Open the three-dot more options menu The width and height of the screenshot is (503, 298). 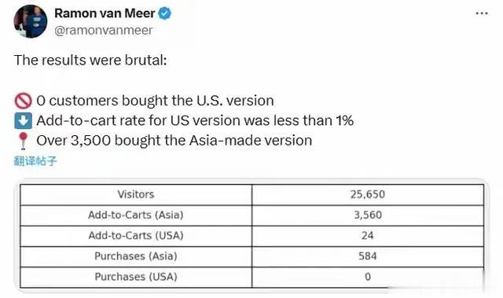[x=482, y=13]
